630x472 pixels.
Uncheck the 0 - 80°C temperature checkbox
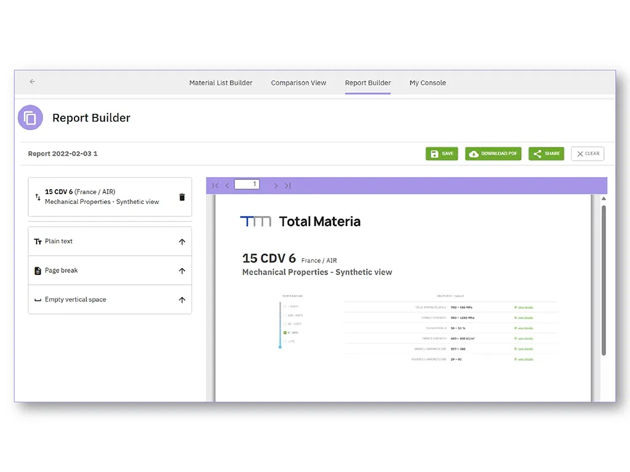pos(285,332)
